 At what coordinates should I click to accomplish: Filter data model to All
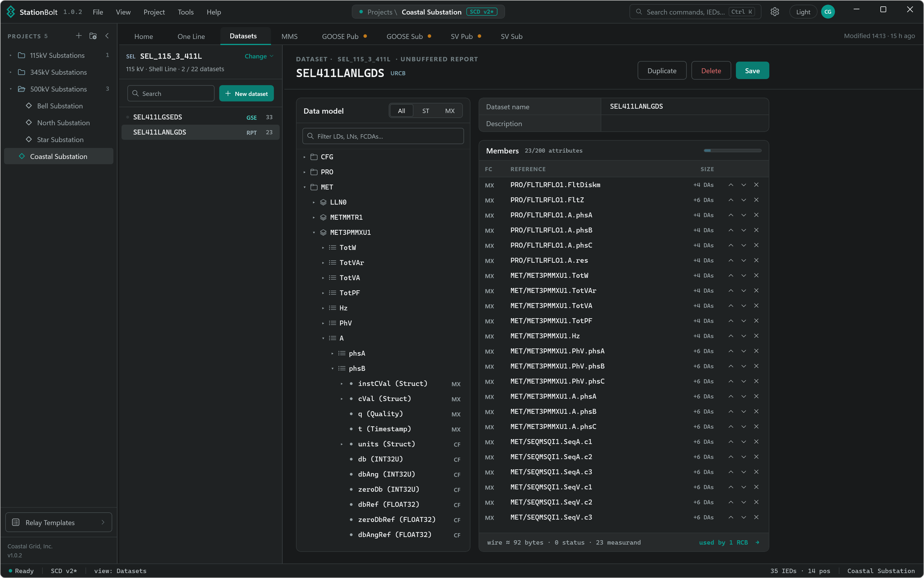click(401, 111)
